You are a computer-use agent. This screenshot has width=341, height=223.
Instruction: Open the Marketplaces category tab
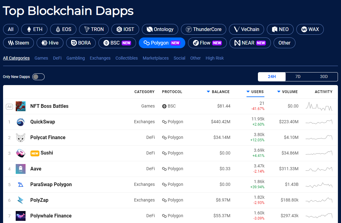pos(155,58)
